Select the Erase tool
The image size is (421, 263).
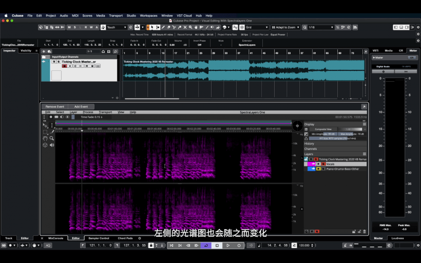pyautogui.click(x=168, y=27)
